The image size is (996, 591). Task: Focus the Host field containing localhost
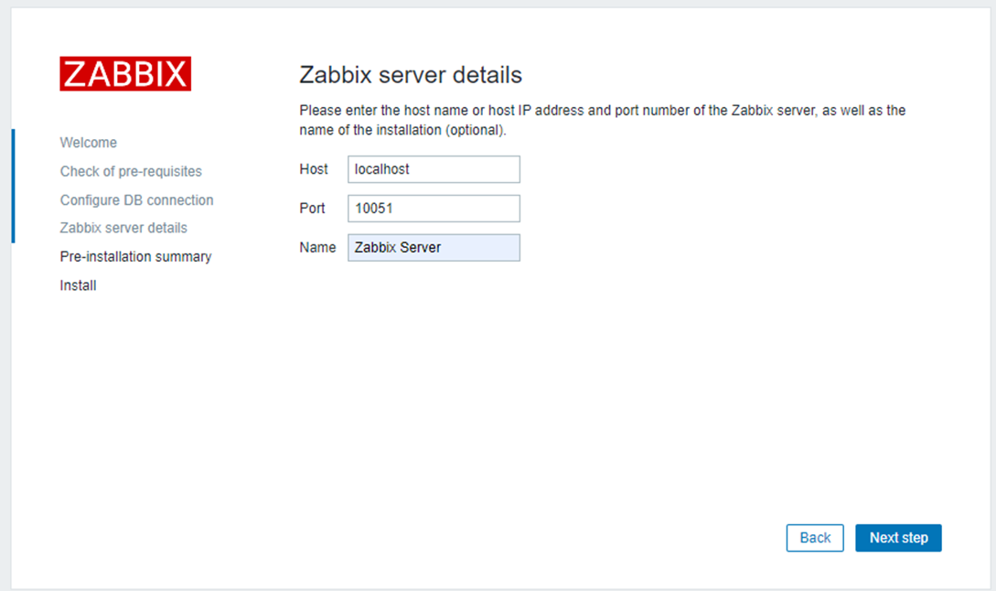click(434, 169)
